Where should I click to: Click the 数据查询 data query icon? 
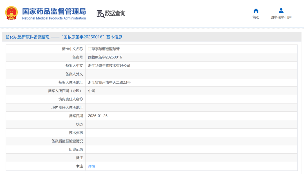pos(100,13)
